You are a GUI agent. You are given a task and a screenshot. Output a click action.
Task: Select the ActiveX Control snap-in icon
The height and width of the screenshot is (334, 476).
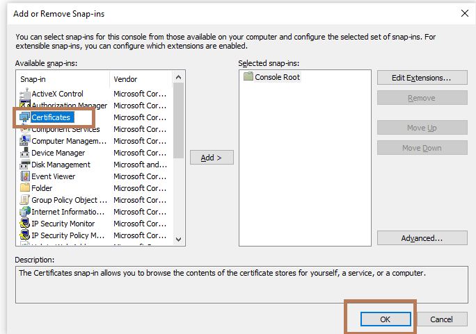[x=25, y=94]
